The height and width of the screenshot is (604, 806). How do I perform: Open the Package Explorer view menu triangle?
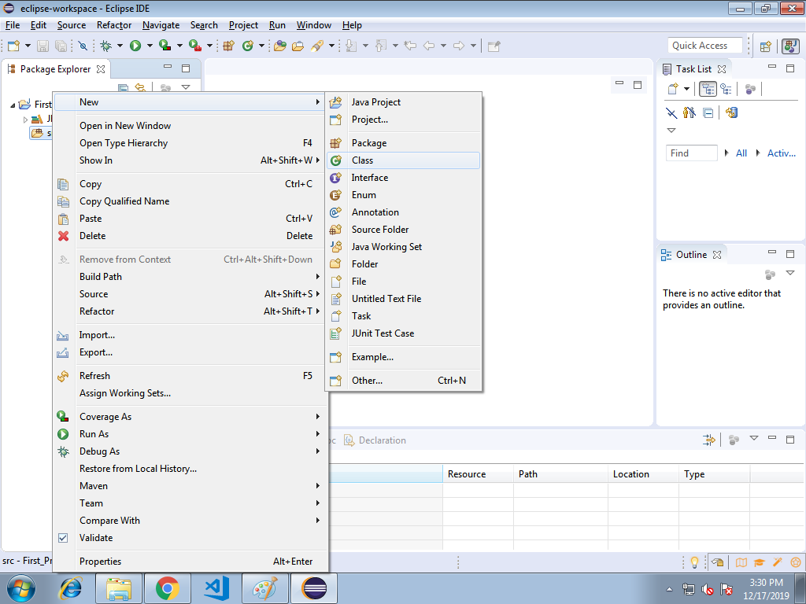[186, 87]
